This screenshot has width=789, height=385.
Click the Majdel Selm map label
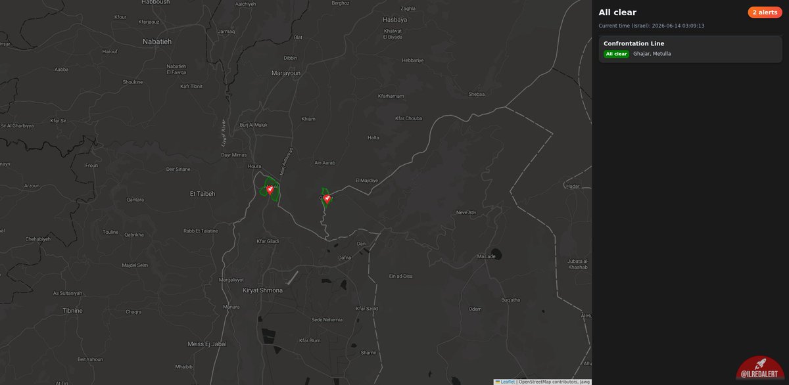135,265
